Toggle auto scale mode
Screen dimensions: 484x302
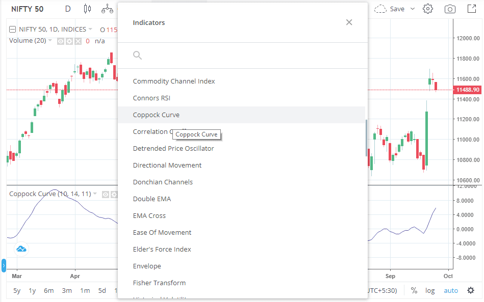pyautogui.click(x=451, y=290)
